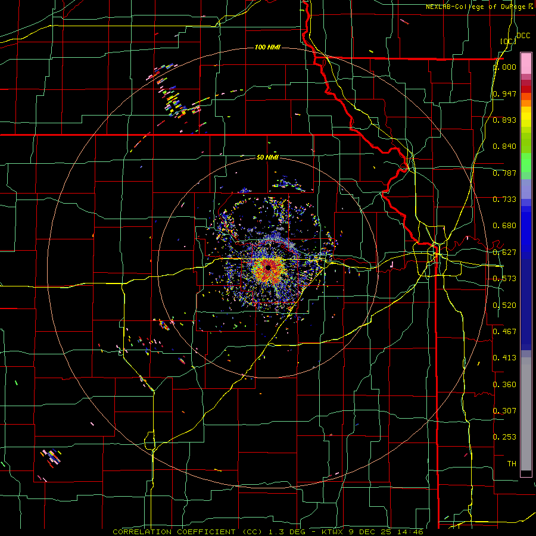Viewport: 536px width, 536px height.
Task: Click the 0.680 value on the color scale
Action: click(504, 226)
